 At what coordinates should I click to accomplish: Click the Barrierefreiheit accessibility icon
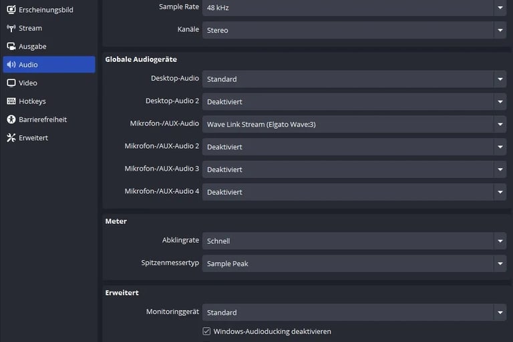coord(11,119)
